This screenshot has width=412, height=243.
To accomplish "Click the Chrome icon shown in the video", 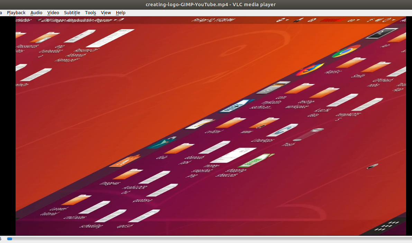I will point(346,51).
